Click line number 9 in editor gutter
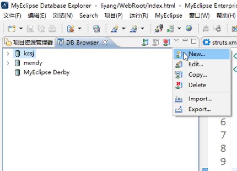Viewport: 237px width, 171px height. coord(223,161)
